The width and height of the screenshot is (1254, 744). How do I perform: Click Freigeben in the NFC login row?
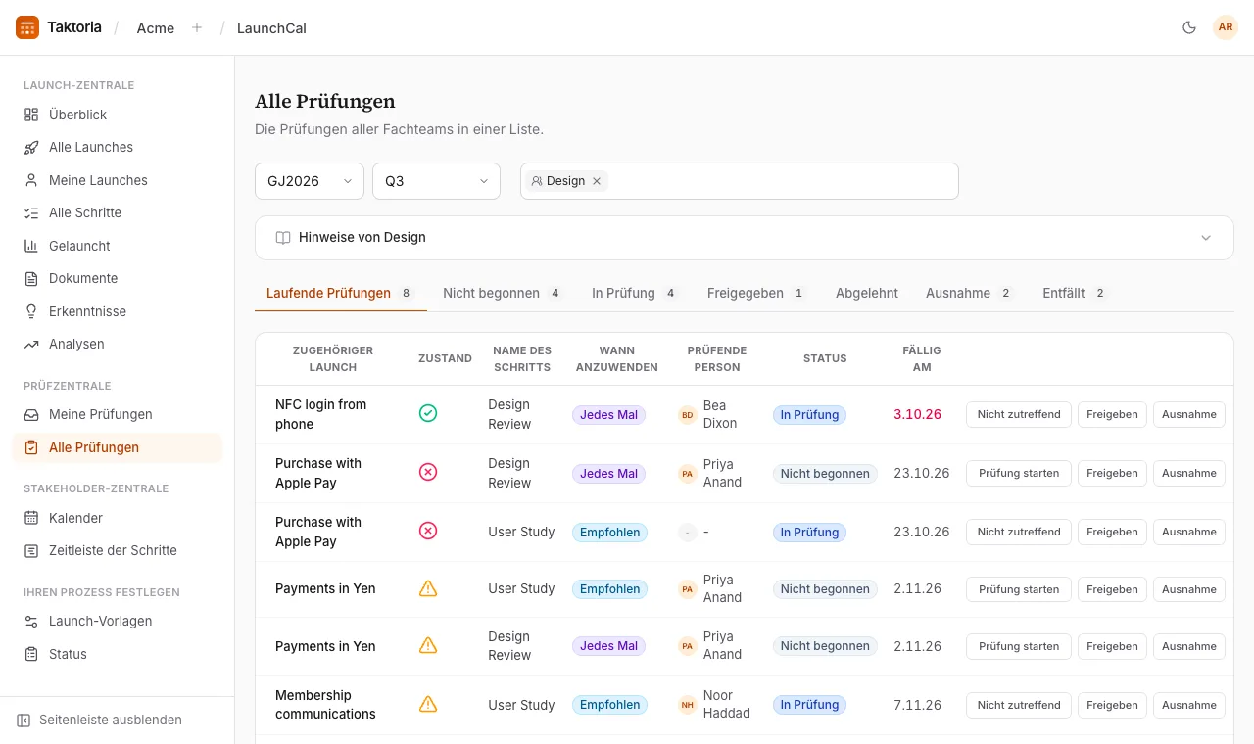(1112, 414)
